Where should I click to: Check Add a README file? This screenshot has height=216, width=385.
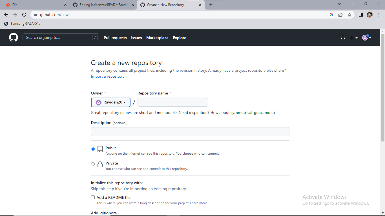pyautogui.click(x=93, y=197)
